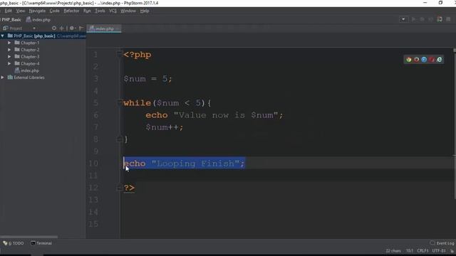Expand the Chapter-1 folder
Screen dimensions: 456x256
click(9, 43)
